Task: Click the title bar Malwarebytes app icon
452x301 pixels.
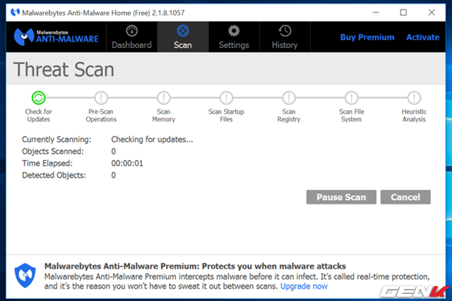Action: (x=15, y=13)
